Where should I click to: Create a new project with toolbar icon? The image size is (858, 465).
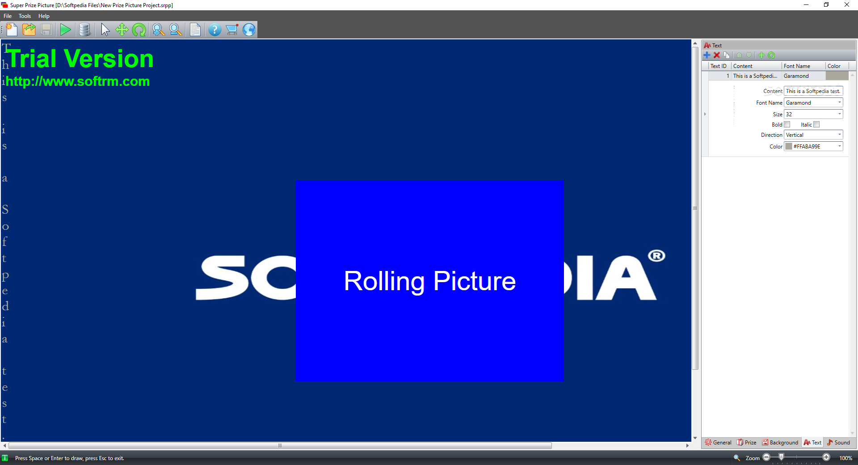point(12,30)
